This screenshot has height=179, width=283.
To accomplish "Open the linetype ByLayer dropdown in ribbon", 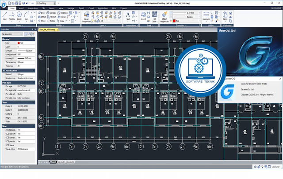I will (186, 17).
